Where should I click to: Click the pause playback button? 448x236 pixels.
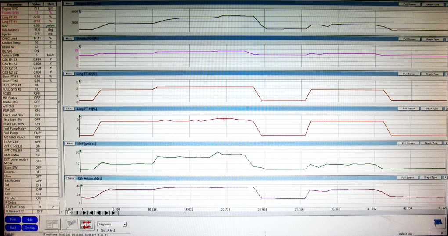coord(77,213)
